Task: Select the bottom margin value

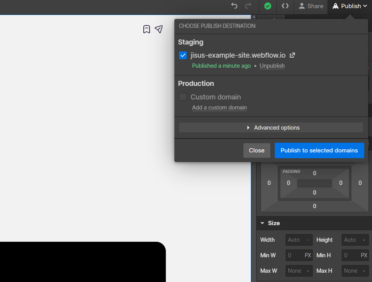Action: point(315,206)
